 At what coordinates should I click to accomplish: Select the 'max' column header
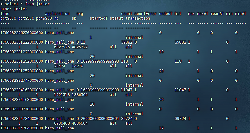pos(191,14)
